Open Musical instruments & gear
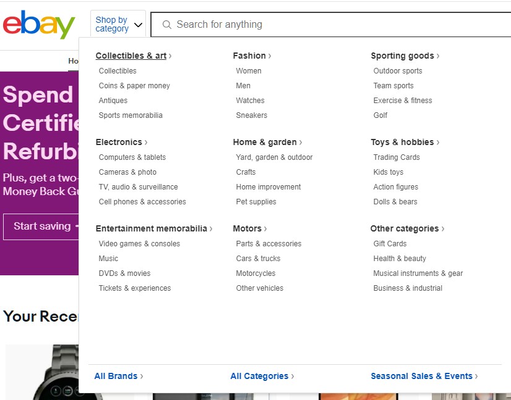 tap(418, 273)
